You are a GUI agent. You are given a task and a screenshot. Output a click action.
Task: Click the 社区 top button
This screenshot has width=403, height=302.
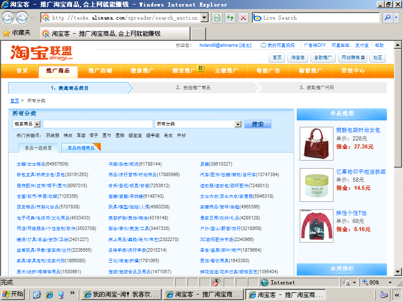click(377, 57)
